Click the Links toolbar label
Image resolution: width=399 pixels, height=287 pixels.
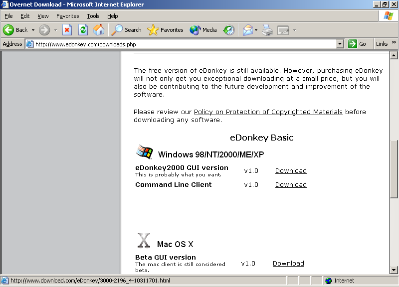coord(382,44)
